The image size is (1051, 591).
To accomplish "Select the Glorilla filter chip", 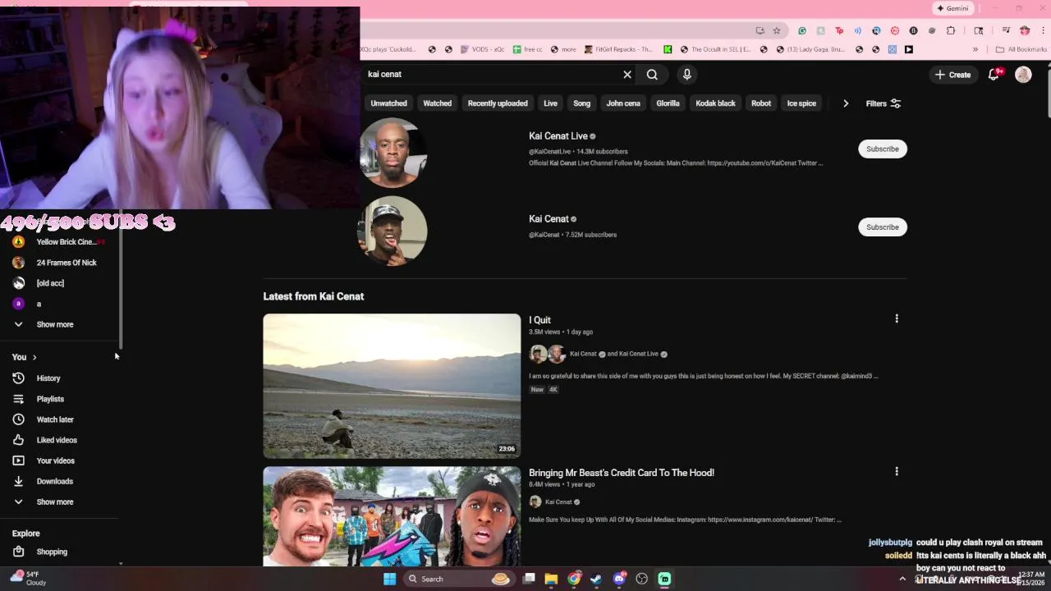I will (668, 103).
